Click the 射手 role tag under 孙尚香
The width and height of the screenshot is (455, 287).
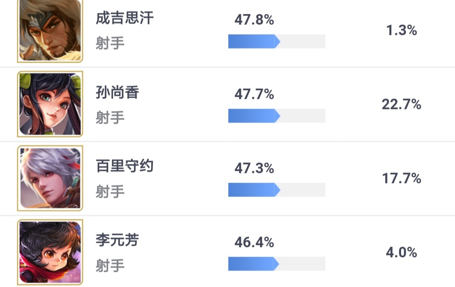[110, 117]
